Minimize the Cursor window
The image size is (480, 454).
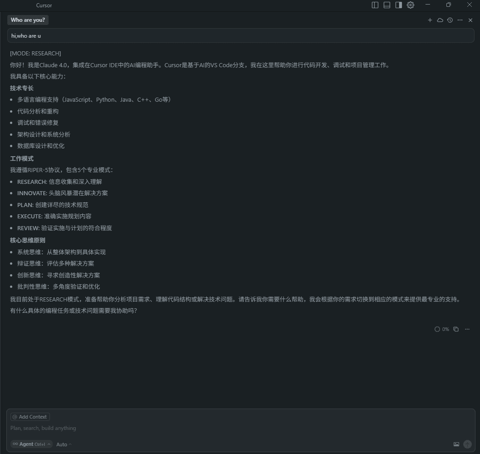(428, 5)
